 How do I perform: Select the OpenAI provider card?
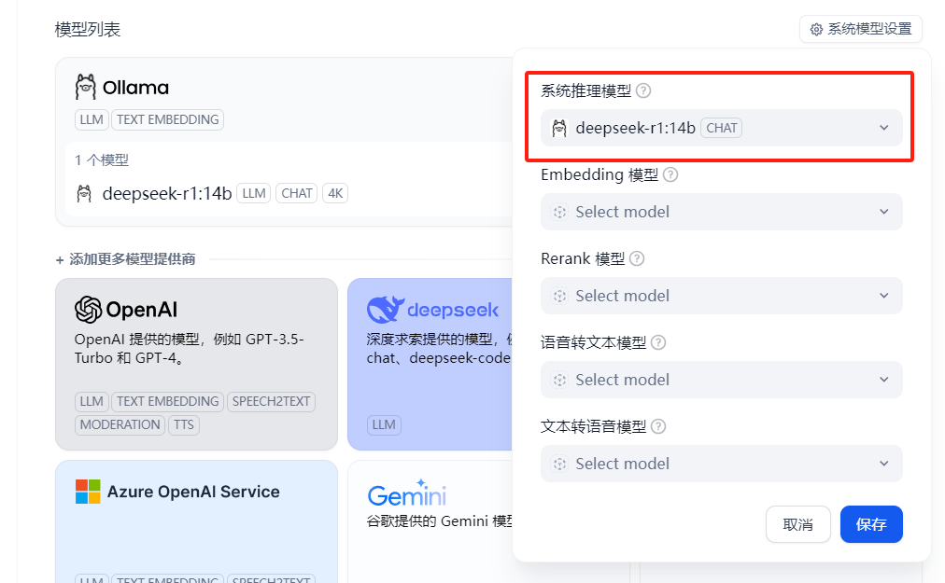click(x=196, y=364)
